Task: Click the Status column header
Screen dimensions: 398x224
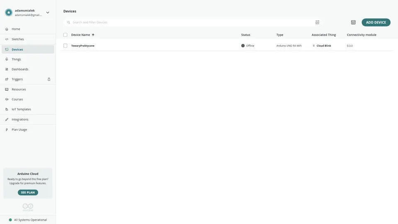Action: (245, 35)
